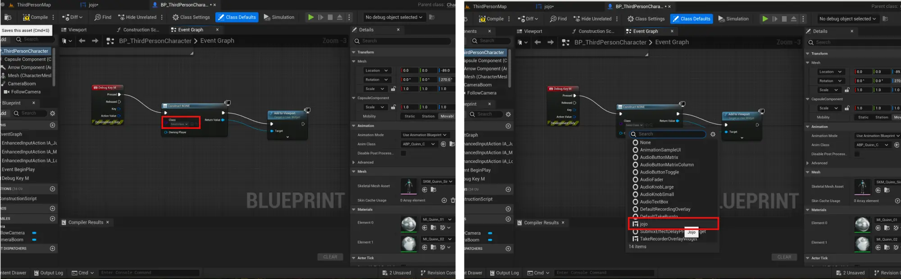The image size is (901, 279).
Task: Set Mobility to Station in right screenshot
Action: (882, 117)
